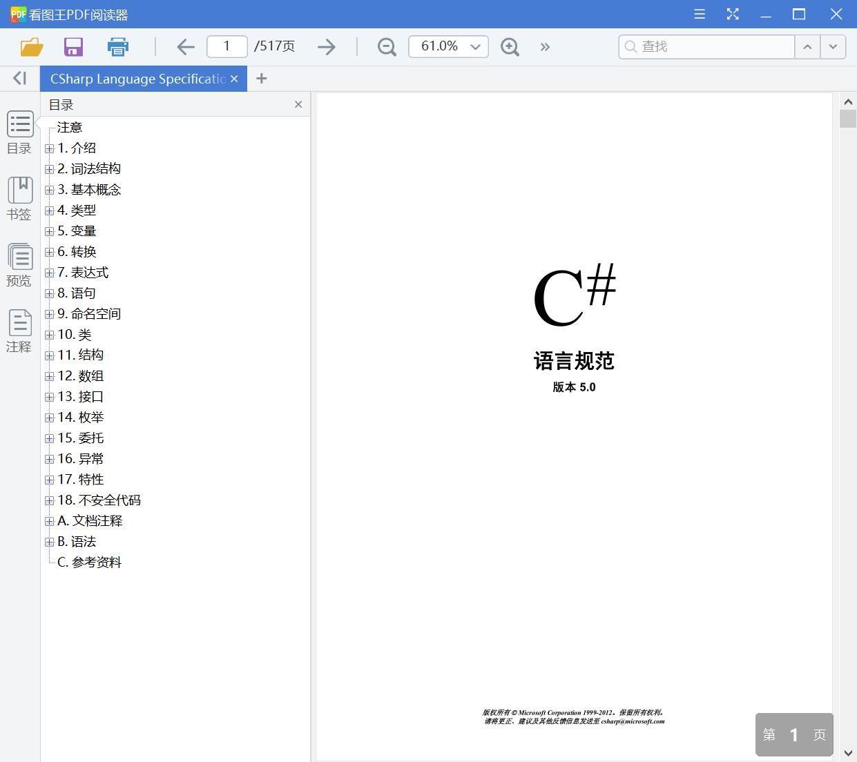This screenshot has height=762, width=857.
Task: Open the 注释 annotations panel
Action: click(x=19, y=330)
